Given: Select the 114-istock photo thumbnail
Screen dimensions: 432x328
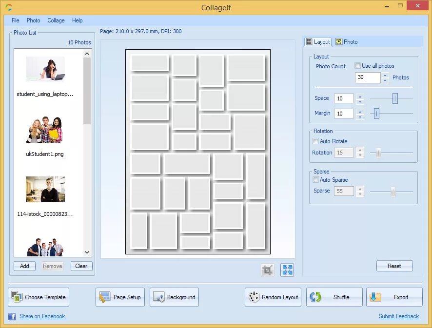Looking at the screenshot, I should tap(45, 190).
